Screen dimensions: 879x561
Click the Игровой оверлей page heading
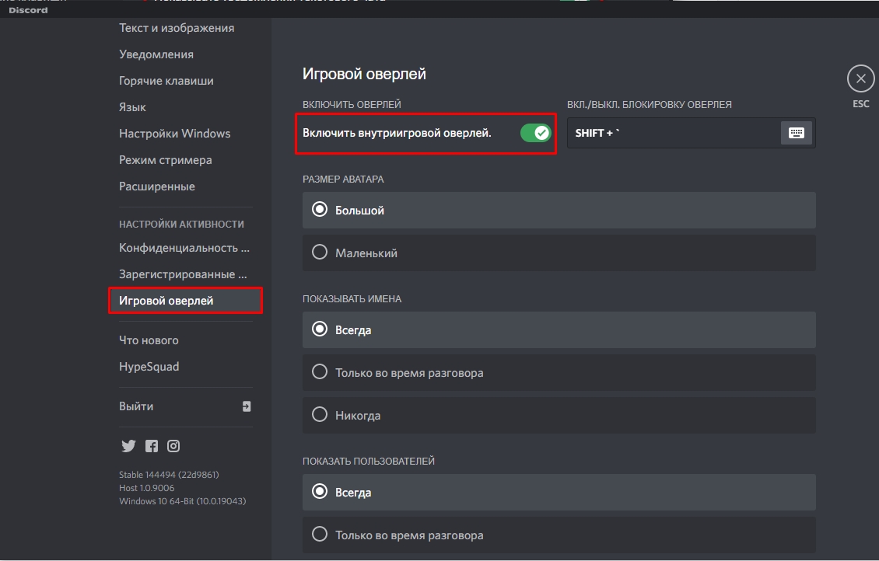[x=364, y=74]
